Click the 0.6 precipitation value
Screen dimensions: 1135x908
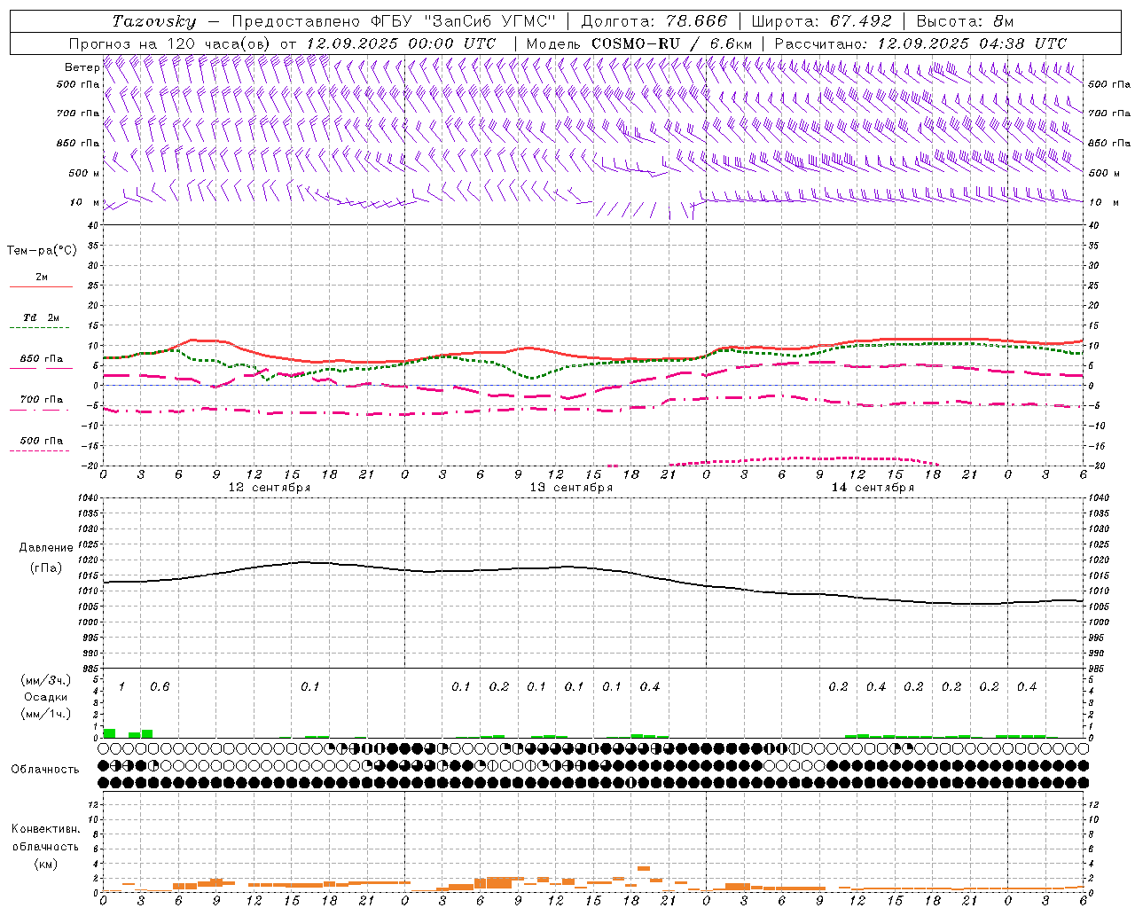pos(160,687)
